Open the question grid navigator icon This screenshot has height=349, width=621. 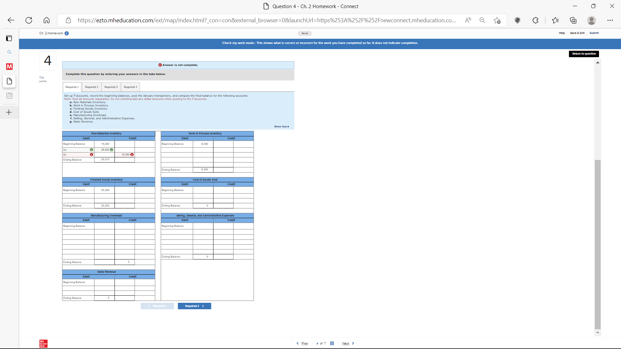pyautogui.click(x=332, y=343)
